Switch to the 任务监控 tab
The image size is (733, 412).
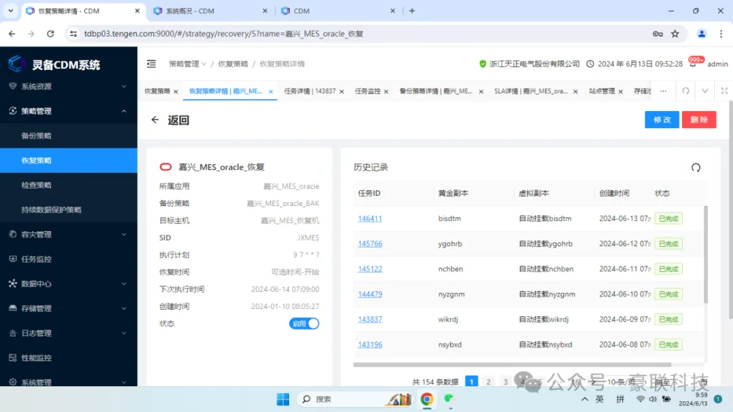click(367, 91)
